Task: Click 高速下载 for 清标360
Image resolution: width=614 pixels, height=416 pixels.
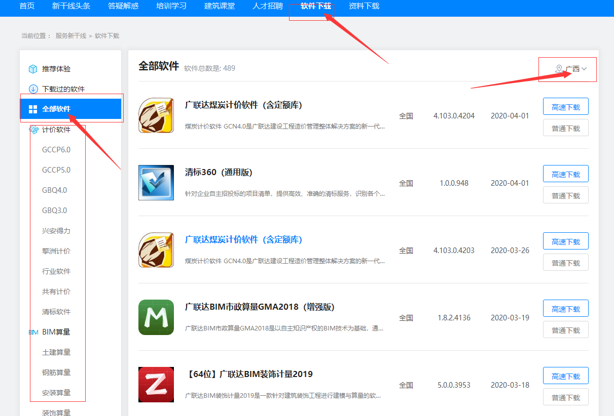Action: click(x=566, y=174)
